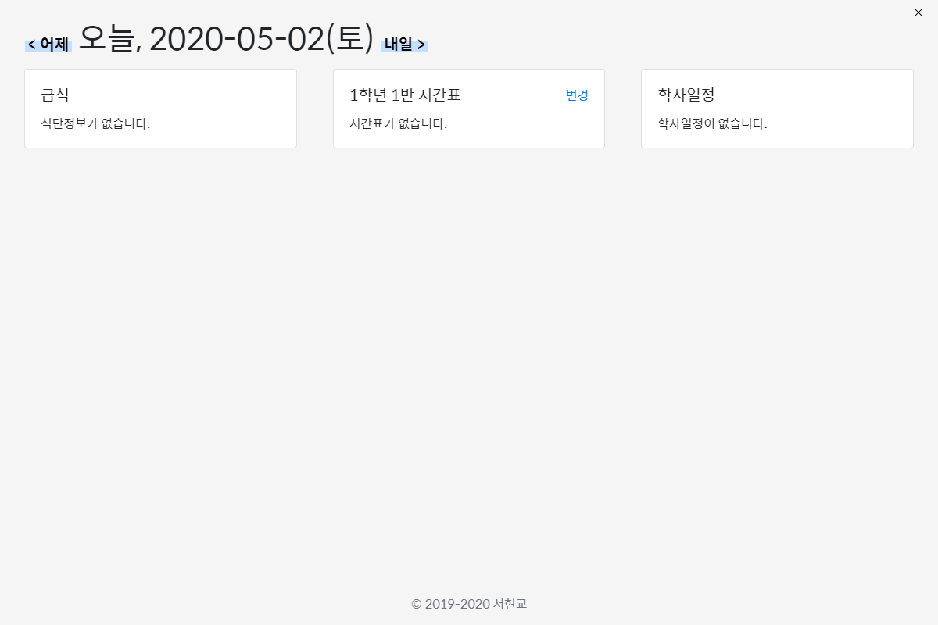Minimize the application window
The height and width of the screenshot is (625, 938).
click(x=845, y=12)
